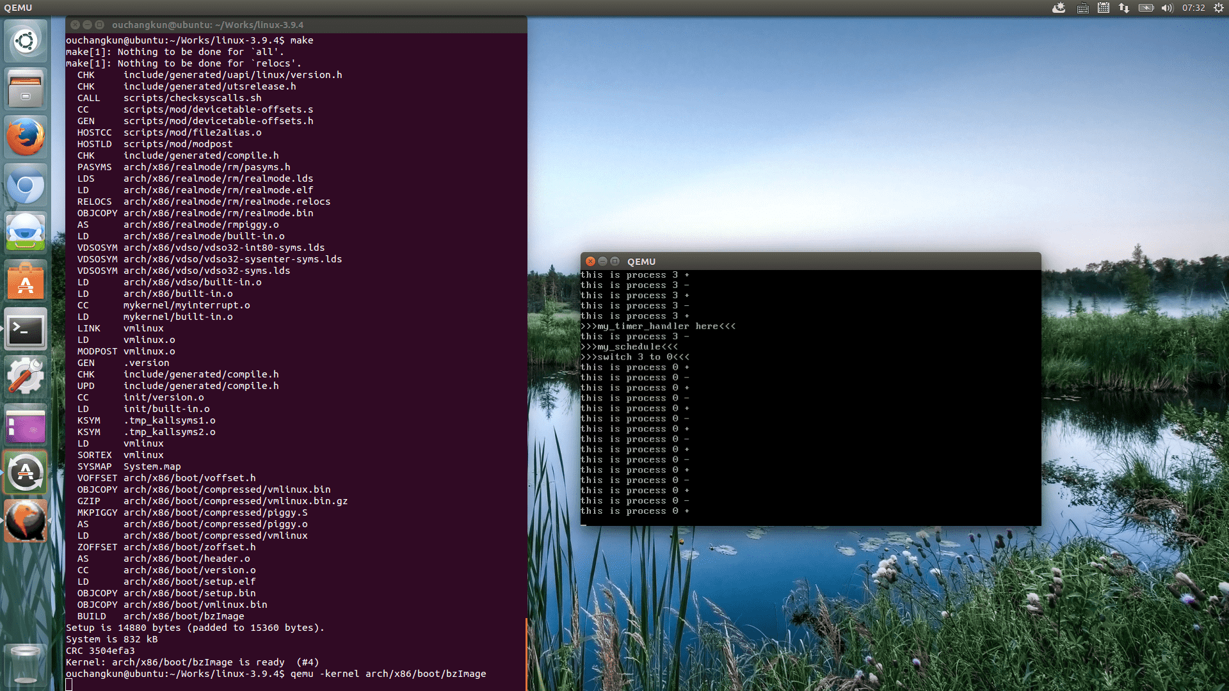Viewport: 1229px width, 691px height.
Task: Open the session power gear menu
Action: point(1219,8)
